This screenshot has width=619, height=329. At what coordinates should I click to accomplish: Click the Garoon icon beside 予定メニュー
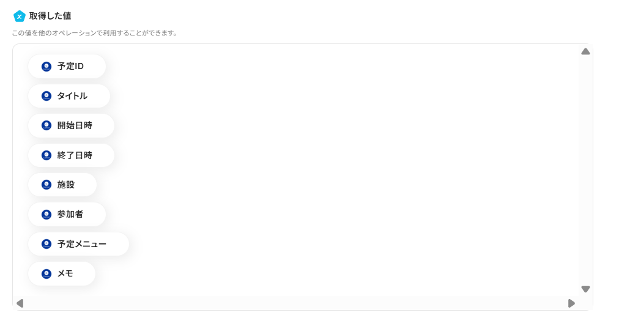point(46,244)
